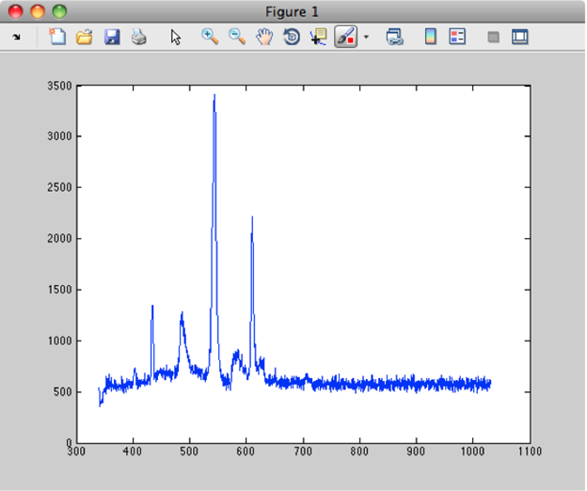Viewport: 587px width, 491px height.
Task: Click the y-axis label 1500
Action: click(x=59, y=290)
